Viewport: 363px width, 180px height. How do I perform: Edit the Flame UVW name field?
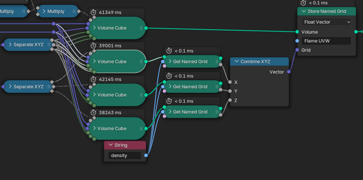click(x=326, y=41)
